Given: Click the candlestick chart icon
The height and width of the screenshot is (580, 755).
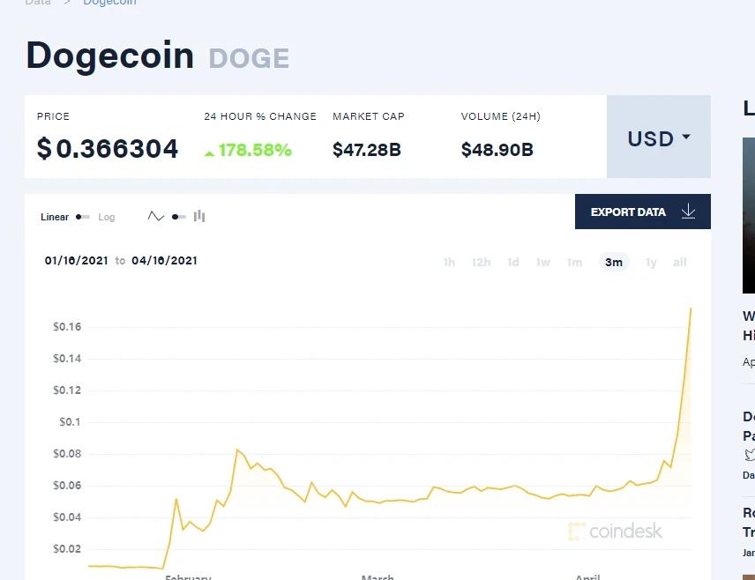Looking at the screenshot, I should (199, 217).
